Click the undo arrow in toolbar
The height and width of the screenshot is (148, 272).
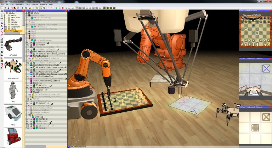49,8
